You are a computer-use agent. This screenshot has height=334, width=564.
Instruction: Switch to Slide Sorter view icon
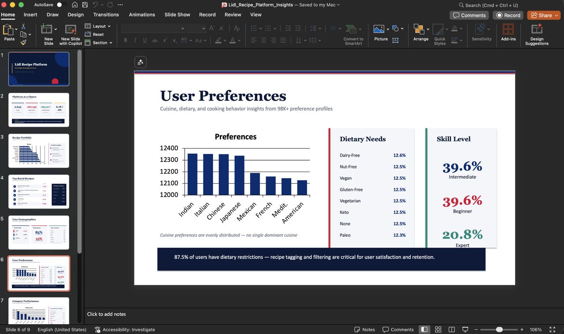pos(438,330)
